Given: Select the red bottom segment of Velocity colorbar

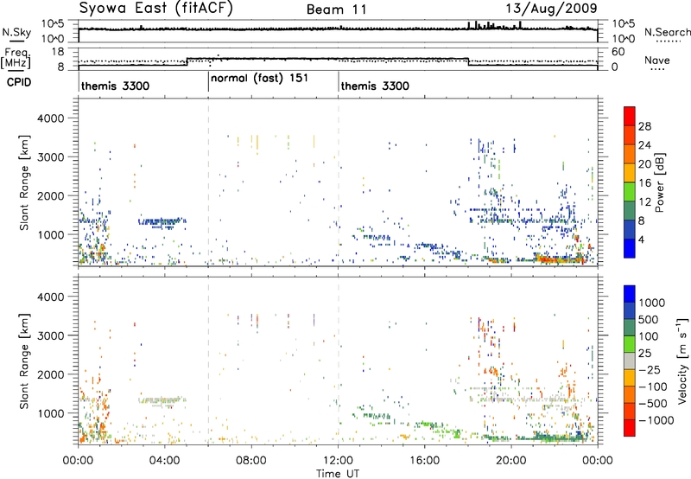Looking at the screenshot, I should (x=630, y=428).
